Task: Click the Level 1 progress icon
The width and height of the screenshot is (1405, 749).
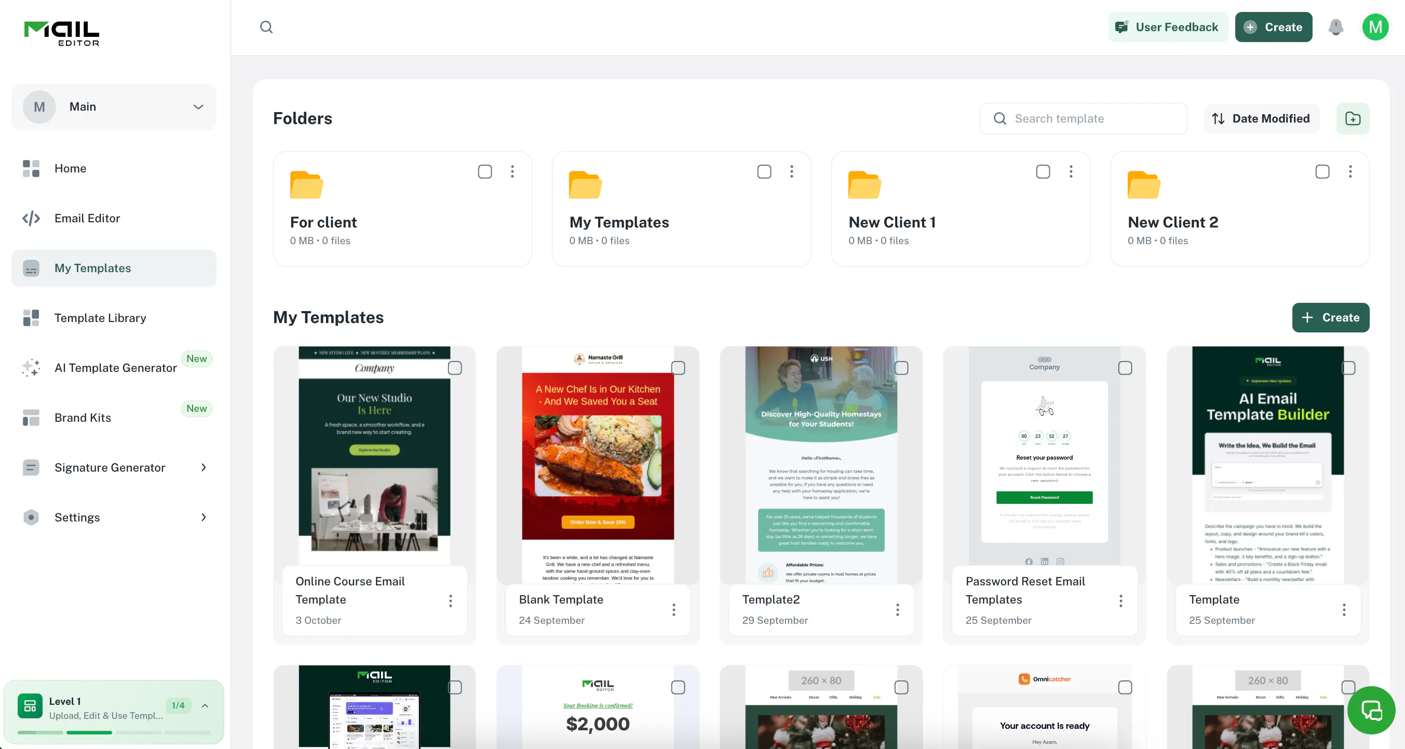Action: pyautogui.click(x=30, y=705)
